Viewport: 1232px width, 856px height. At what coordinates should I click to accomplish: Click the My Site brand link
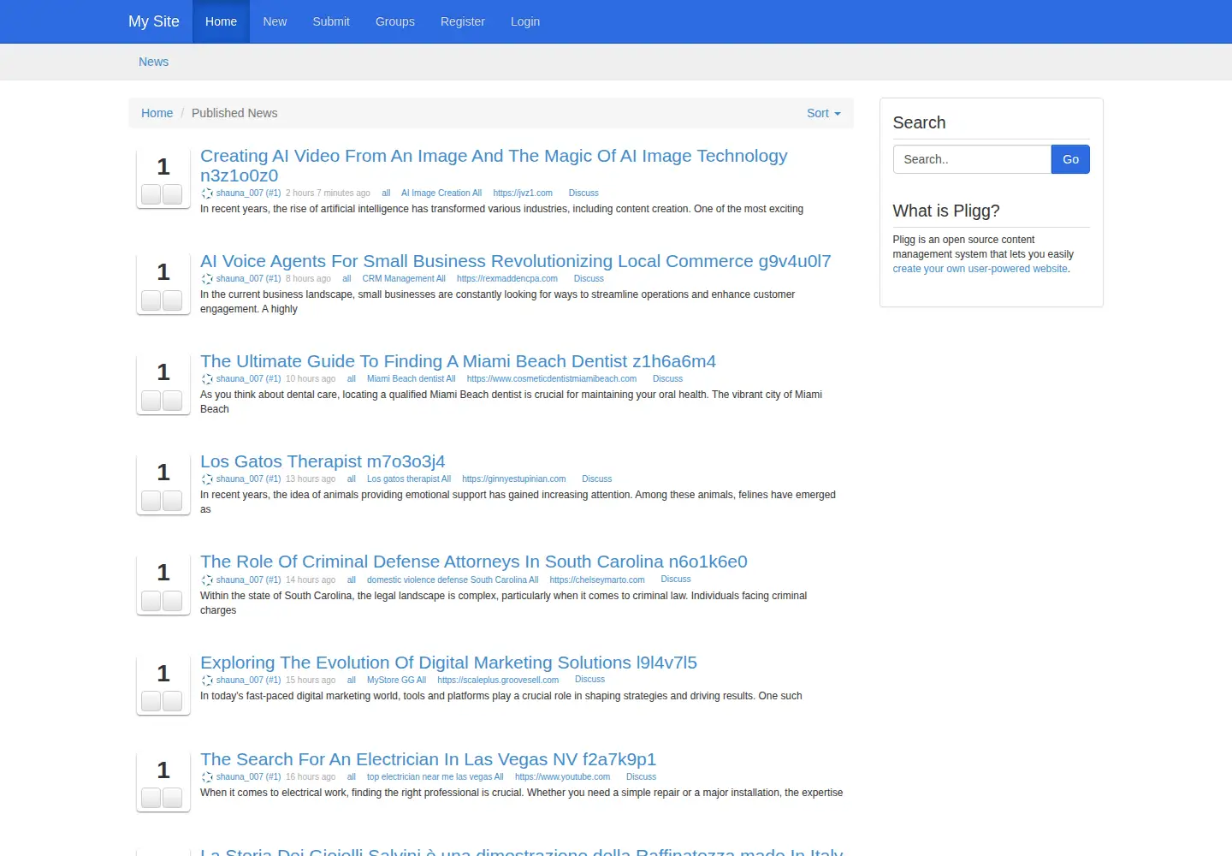[x=154, y=21]
